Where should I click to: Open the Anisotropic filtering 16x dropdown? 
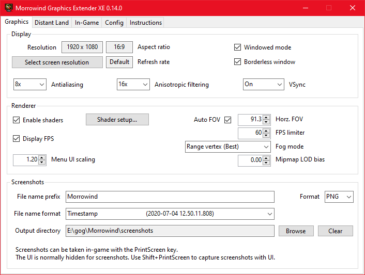[133, 84]
